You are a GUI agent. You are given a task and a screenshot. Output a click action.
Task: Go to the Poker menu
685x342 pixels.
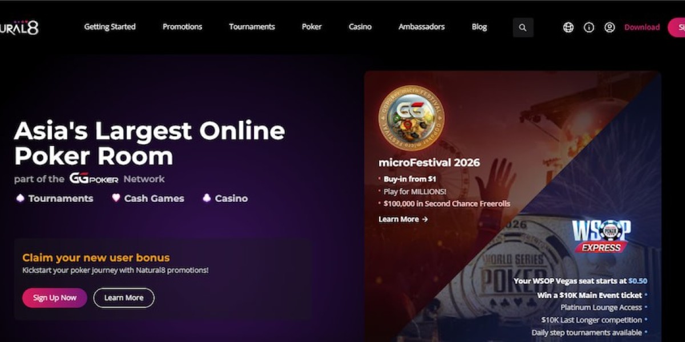[312, 27]
